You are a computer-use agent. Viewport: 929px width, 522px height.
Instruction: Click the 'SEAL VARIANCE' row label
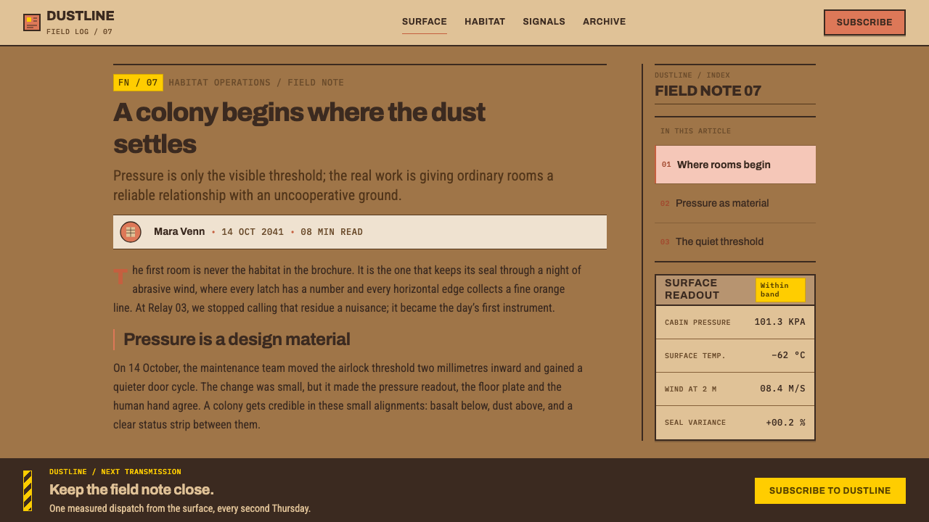click(695, 423)
